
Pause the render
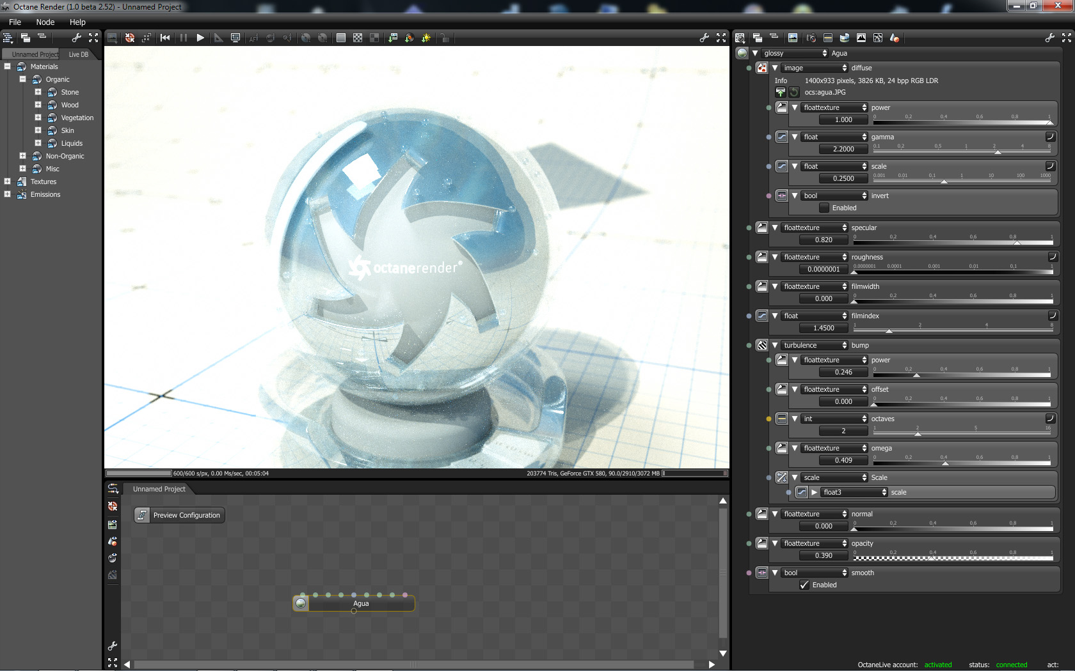[x=184, y=38]
